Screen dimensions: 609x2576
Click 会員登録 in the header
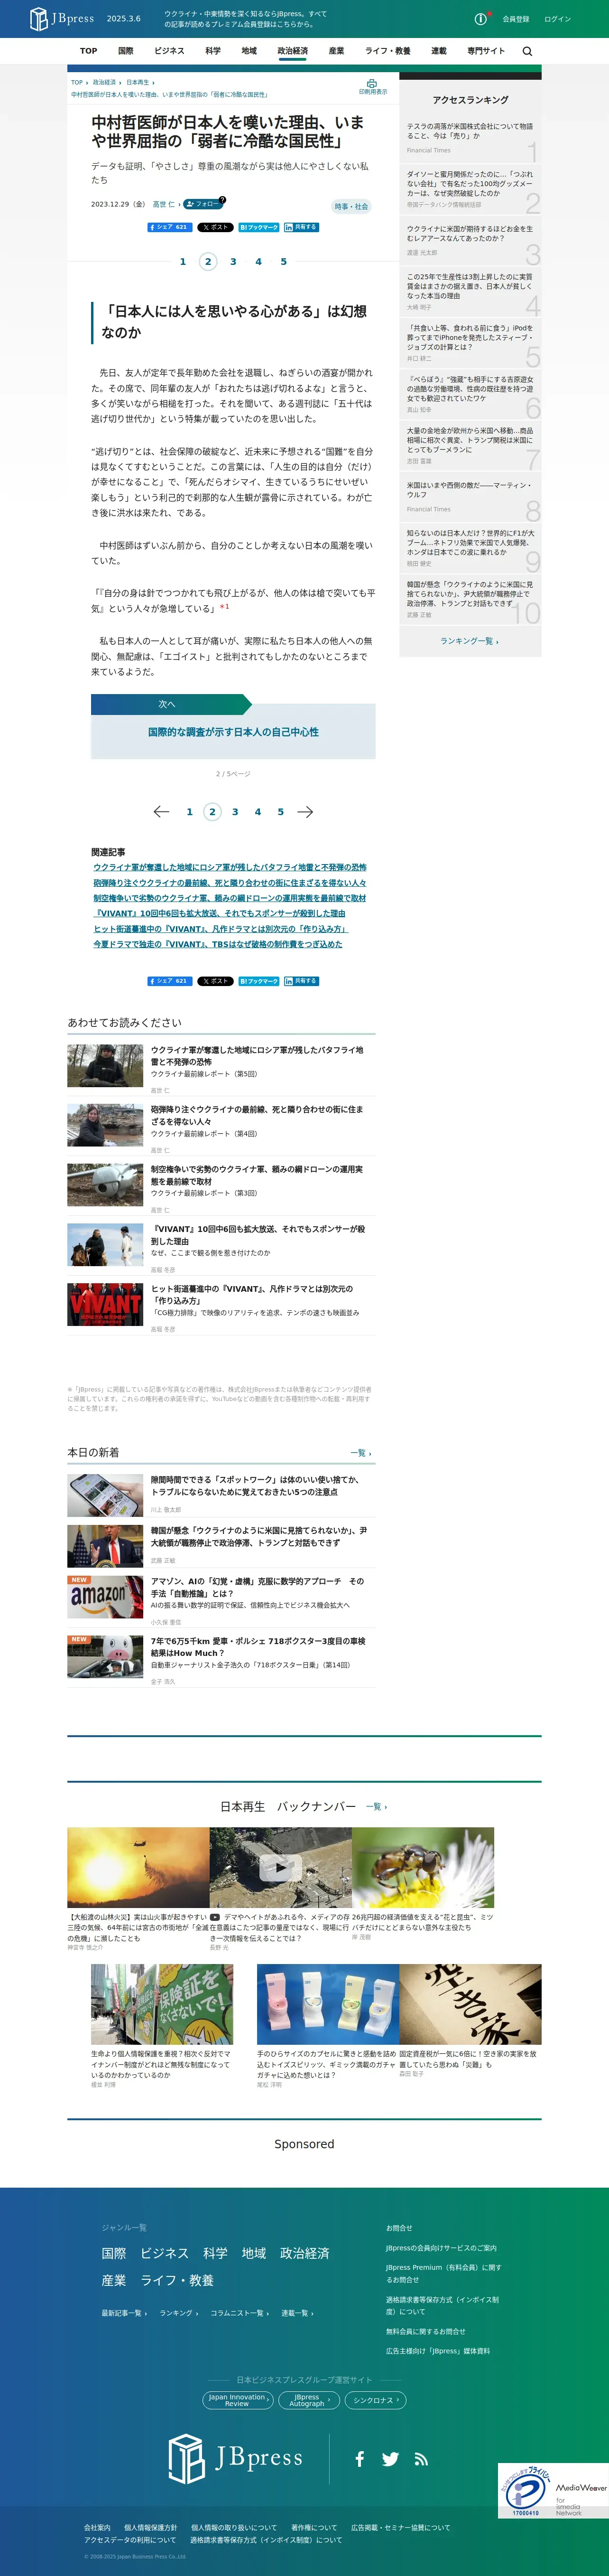516,19
